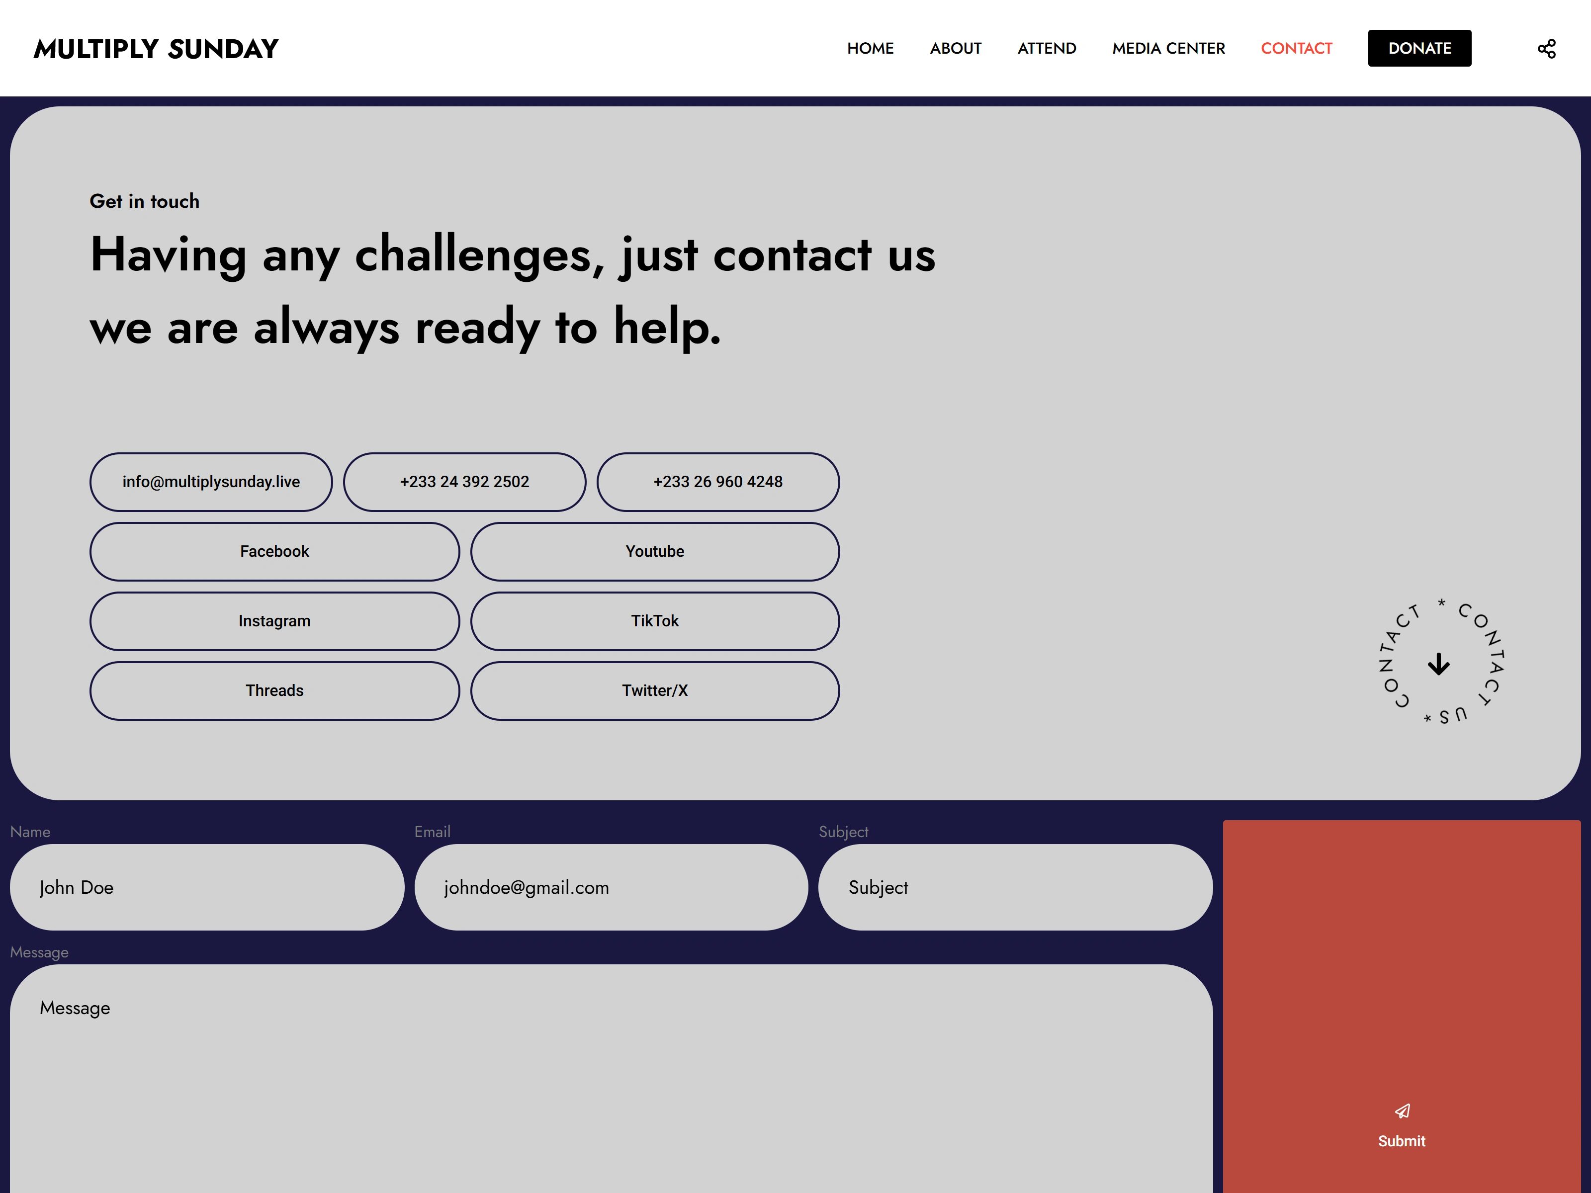Click the Youtube social link button

(x=653, y=550)
